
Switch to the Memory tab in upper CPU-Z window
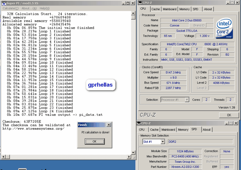click(x=184, y=9)
